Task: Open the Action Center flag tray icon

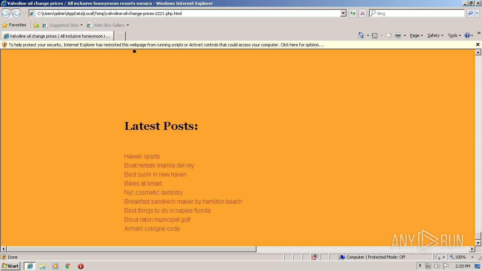Action: click(446, 266)
